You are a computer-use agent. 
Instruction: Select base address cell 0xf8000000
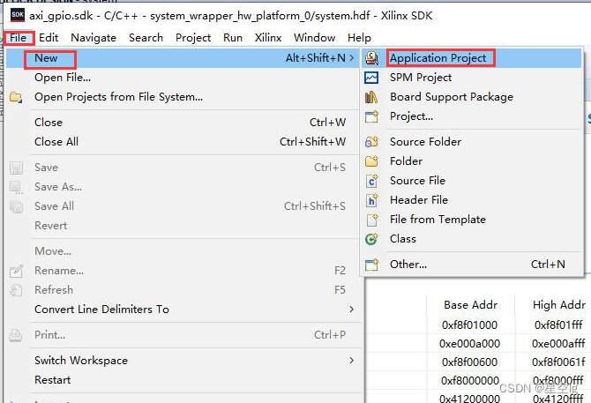tap(469, 380)
